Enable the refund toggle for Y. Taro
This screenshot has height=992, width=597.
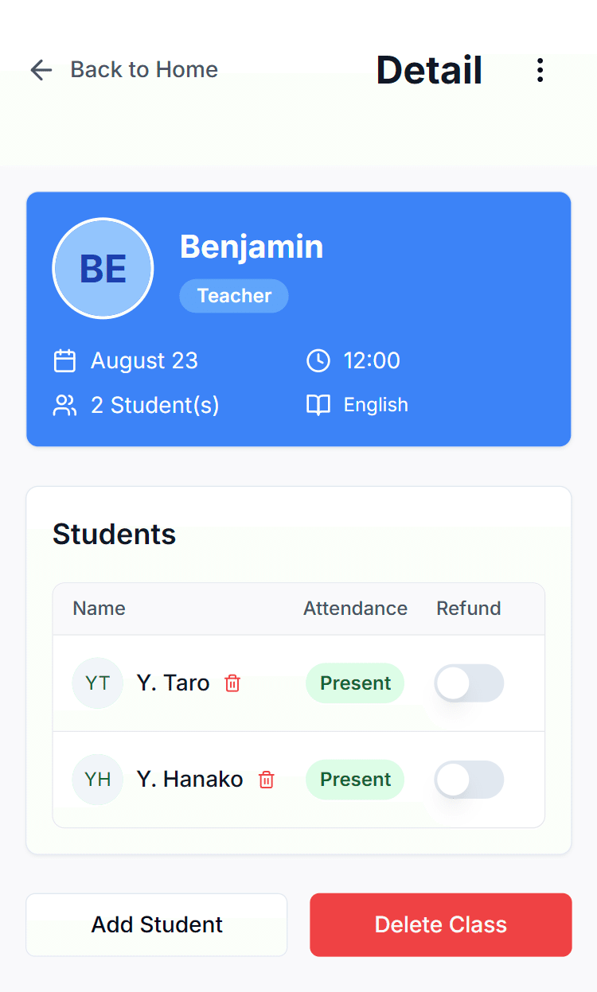(x=469, y=683)
